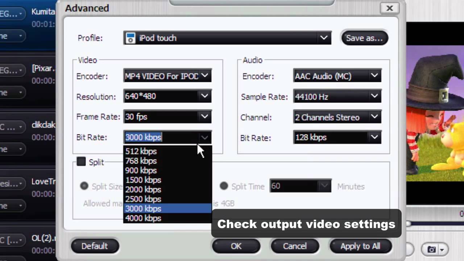Screen dimensions: 464x261
Task: Select the Split Size radio button
Action: [84, 186]
